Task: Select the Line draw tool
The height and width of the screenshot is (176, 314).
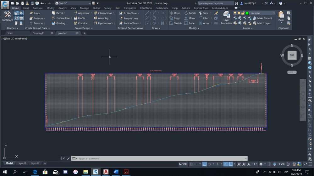Action: (147, 13)
